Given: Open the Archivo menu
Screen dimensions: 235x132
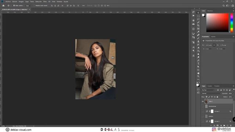Looking at the screenshot, I should 8,1.
